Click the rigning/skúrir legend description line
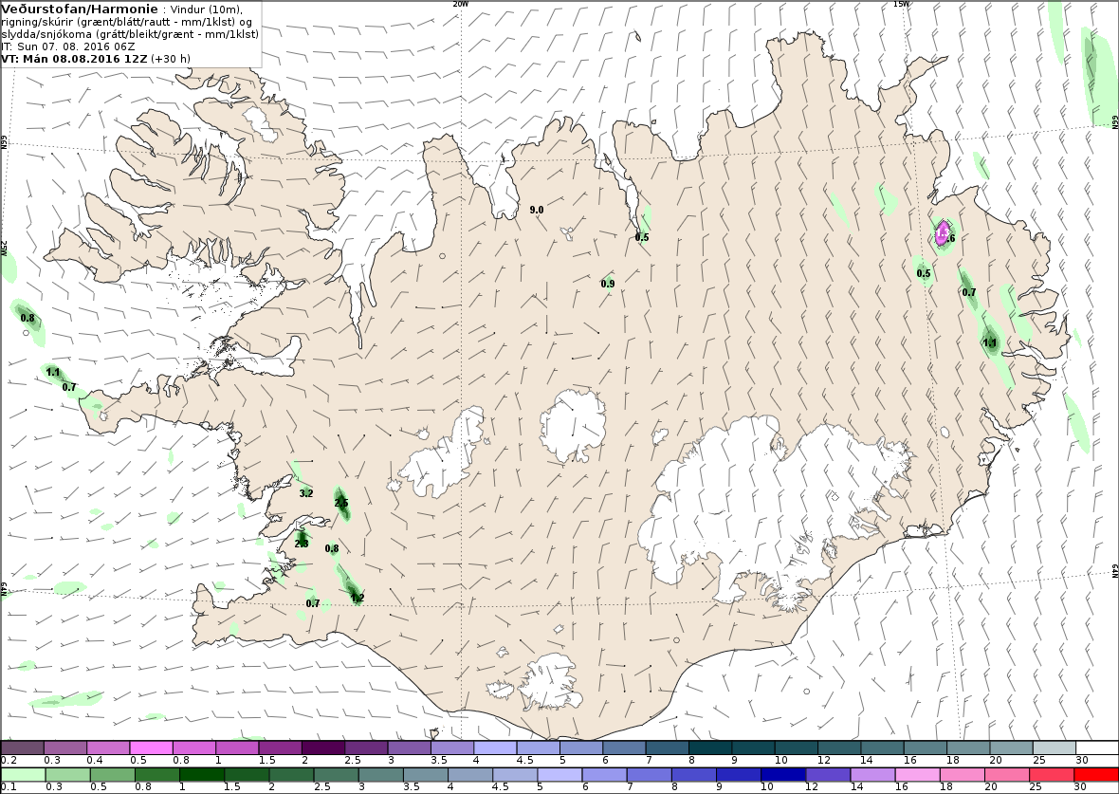Viewport: 1119px width, 794px height. (x=127, y=22)
